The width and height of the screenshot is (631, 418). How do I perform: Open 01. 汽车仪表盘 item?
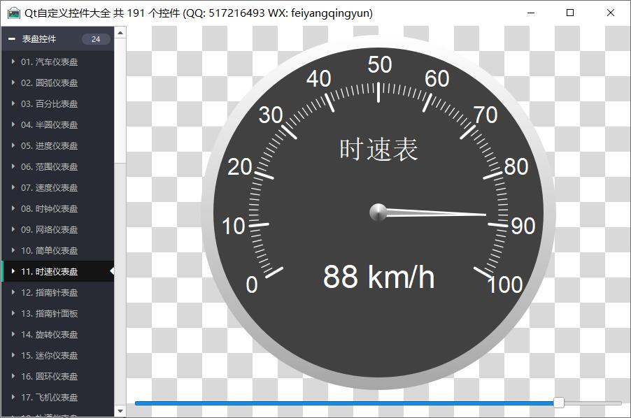[x=49, y=62]
